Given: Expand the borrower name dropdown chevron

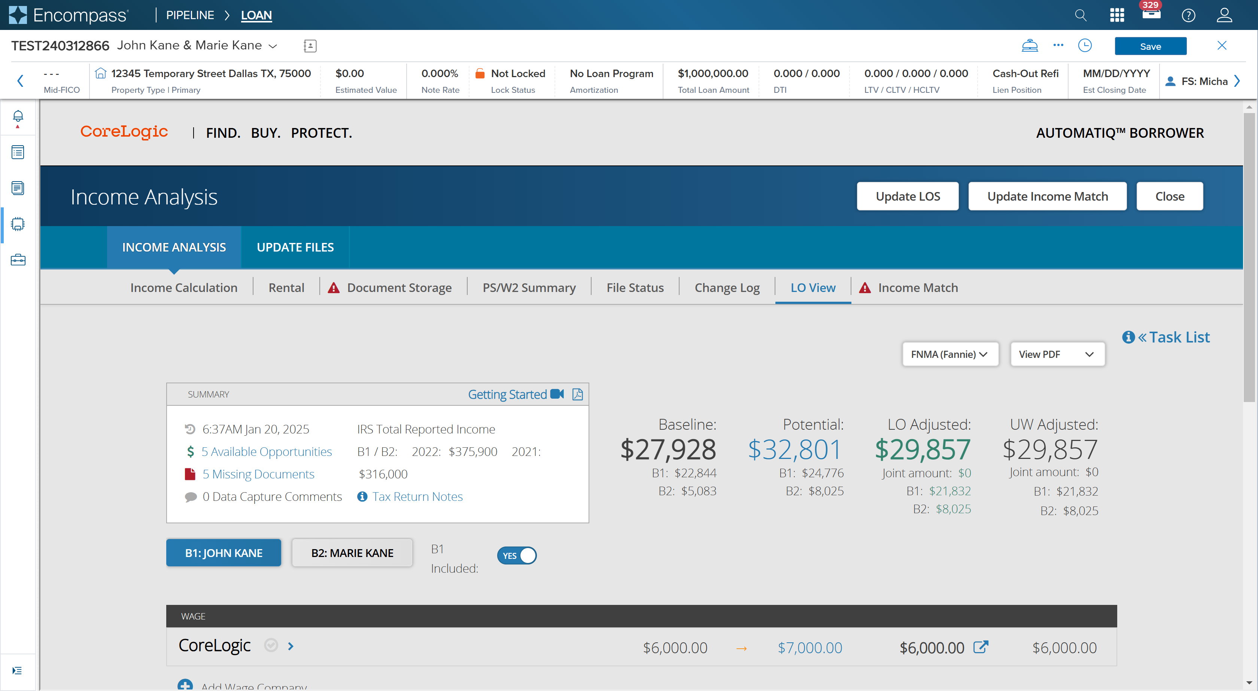Looking at the screenshot, I should [x=273, y=46].
